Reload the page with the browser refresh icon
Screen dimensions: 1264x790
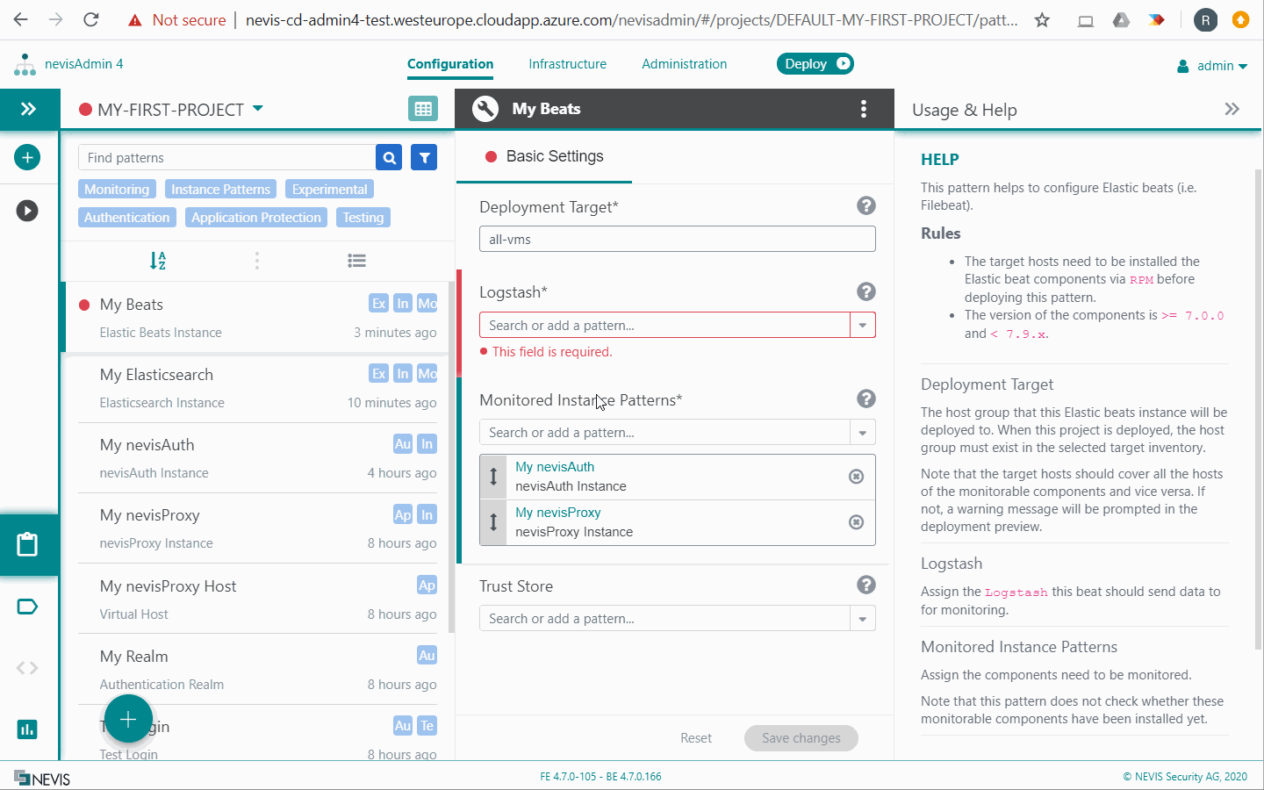(x=90, y=19)
